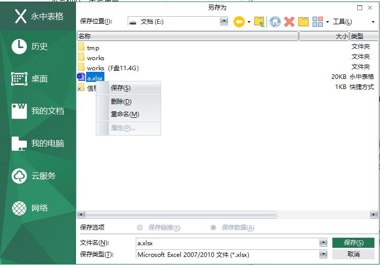Click the yellow back arrow button
Image resolution: width=380 pixels, height=265 pixels.
pyautogui.click(x=239, y=22)
